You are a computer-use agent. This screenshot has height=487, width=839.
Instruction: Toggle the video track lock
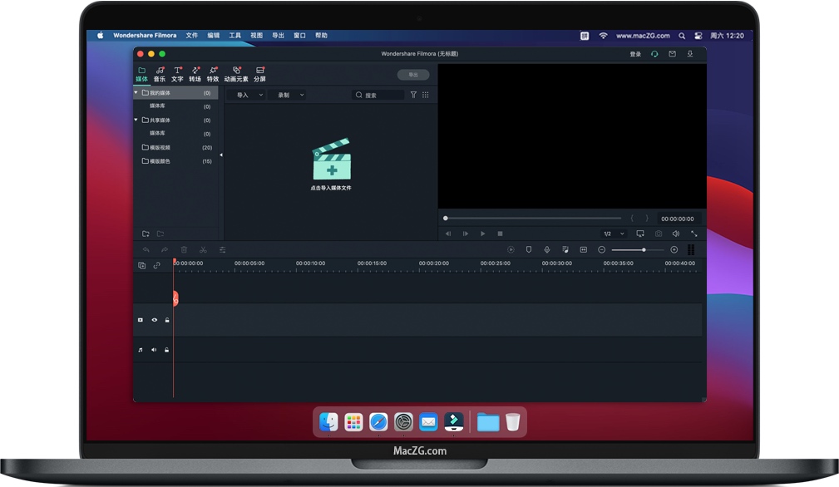click(167, 320)
